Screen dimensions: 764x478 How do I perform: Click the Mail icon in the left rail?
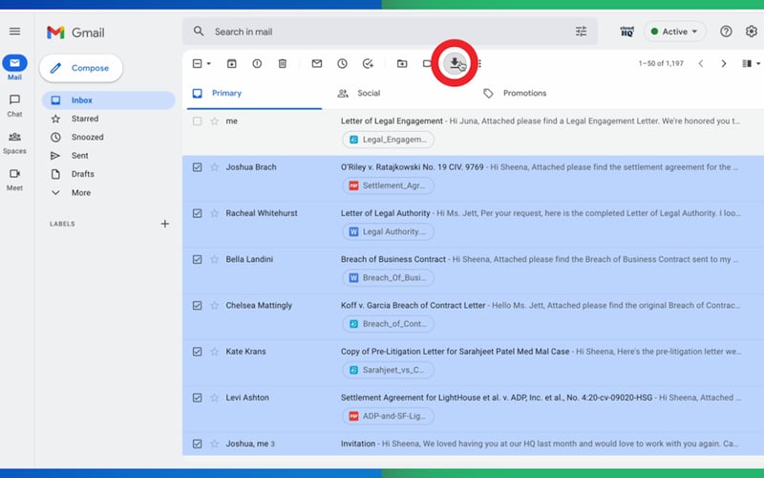click(14, 63)
